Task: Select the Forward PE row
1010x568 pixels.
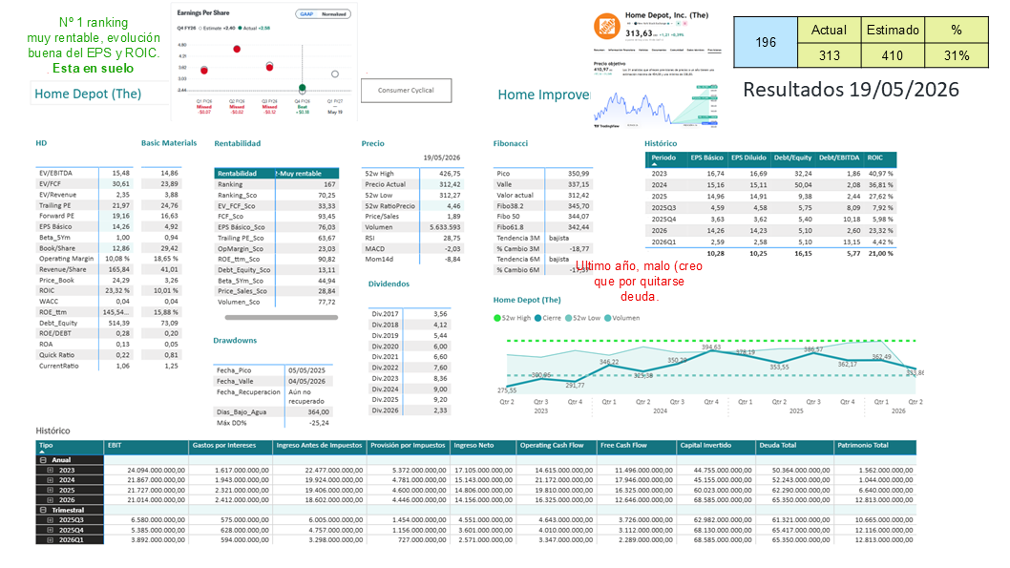Action: tap(83, 216)
